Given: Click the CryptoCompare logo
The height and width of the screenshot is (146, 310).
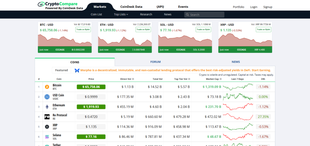Looking at the screenshot, I should point(60,6).
